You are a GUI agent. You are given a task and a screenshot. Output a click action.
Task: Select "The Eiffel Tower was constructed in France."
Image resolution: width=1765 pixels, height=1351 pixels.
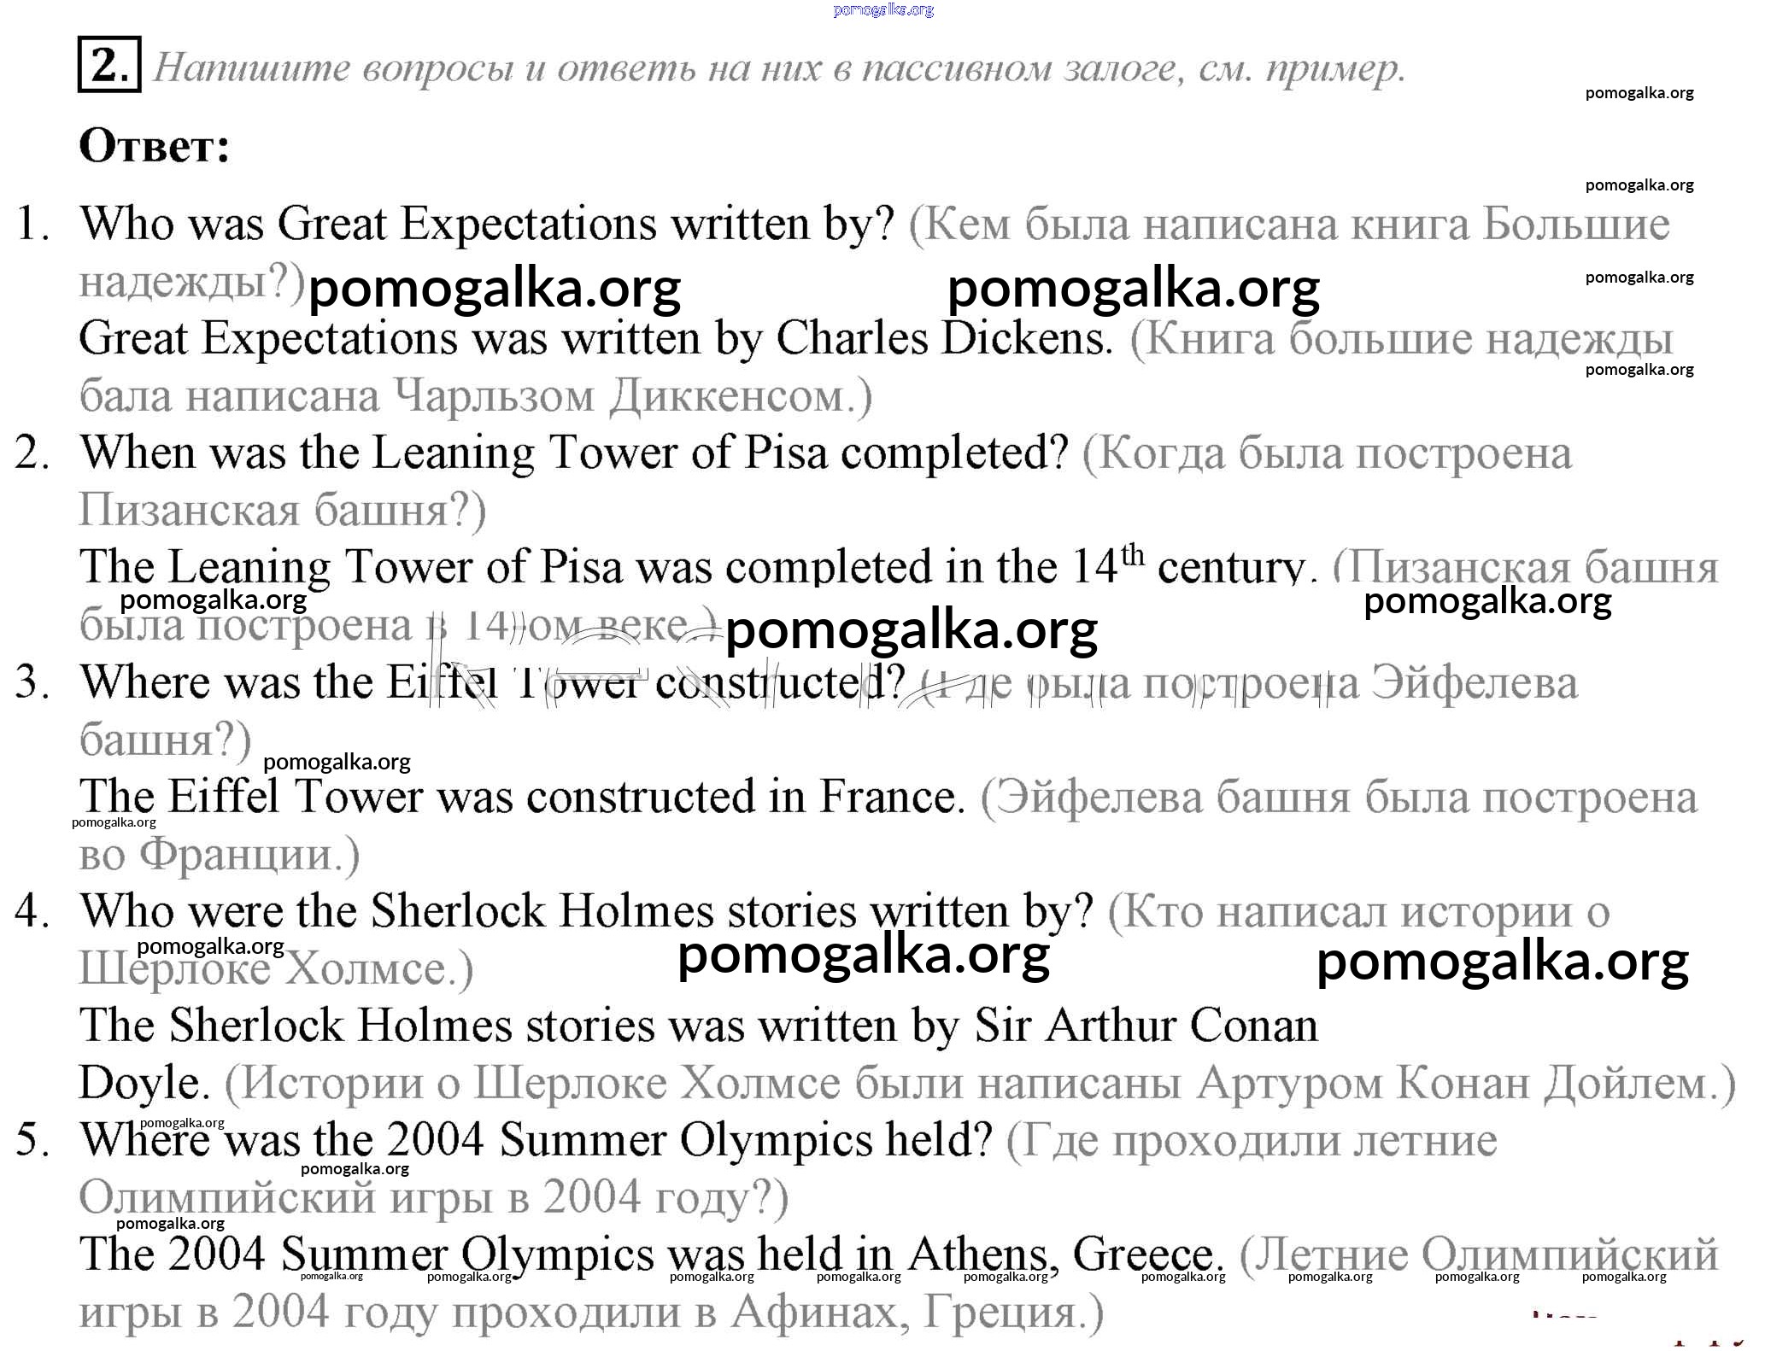[x=521, y=797]
